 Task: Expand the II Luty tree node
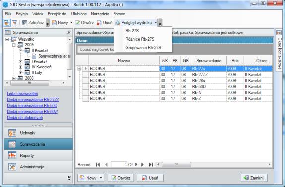tap(20, 73)
